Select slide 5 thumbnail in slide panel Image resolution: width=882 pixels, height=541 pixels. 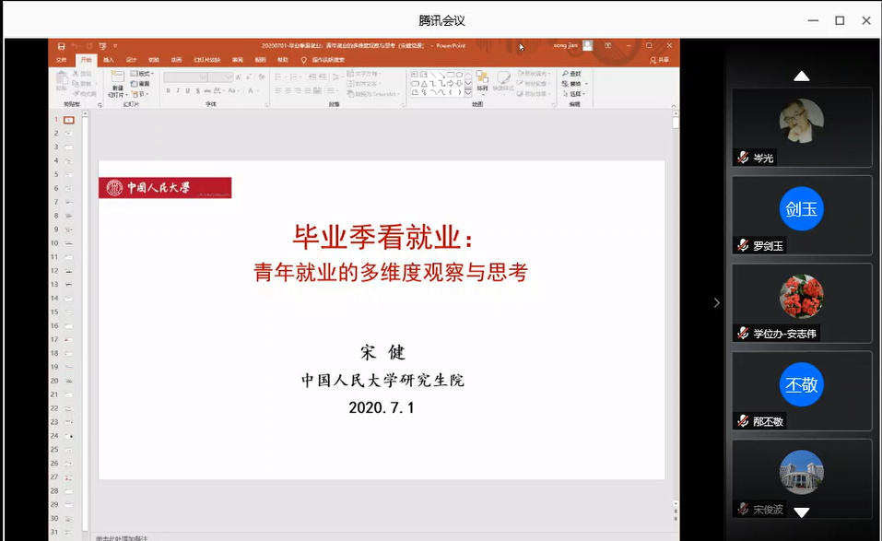pyautogui.click(x=68, y=175)
